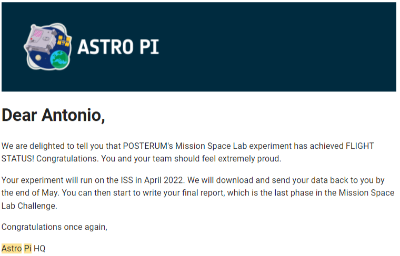The image size is (400, 256).
Task: Click HQ in the signature
Action: pyautogui.click(x=39, y=248)
